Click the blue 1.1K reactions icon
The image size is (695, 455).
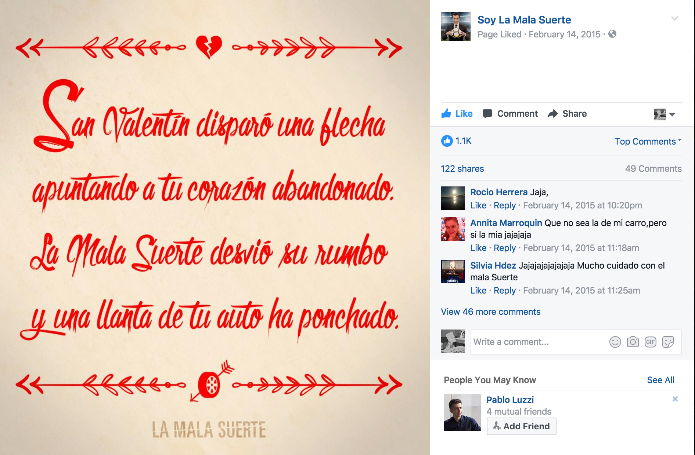tap(447, 141)
